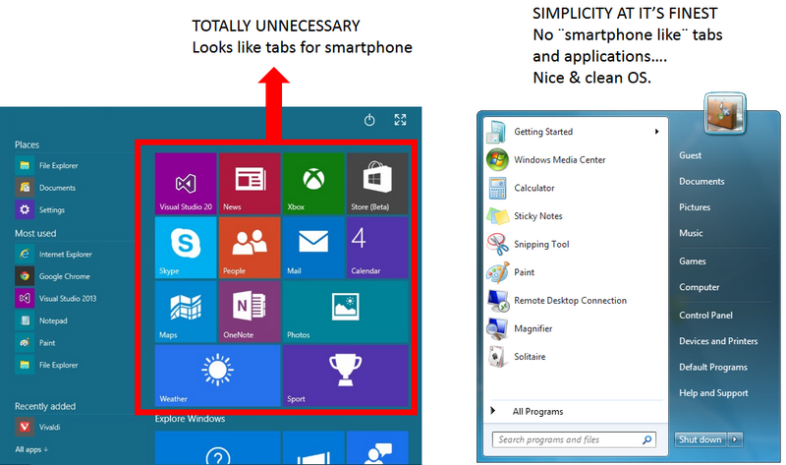786x465 pixels.
Task: Launch Internet Explorer from Most used
Action: [x=54, y=255]
